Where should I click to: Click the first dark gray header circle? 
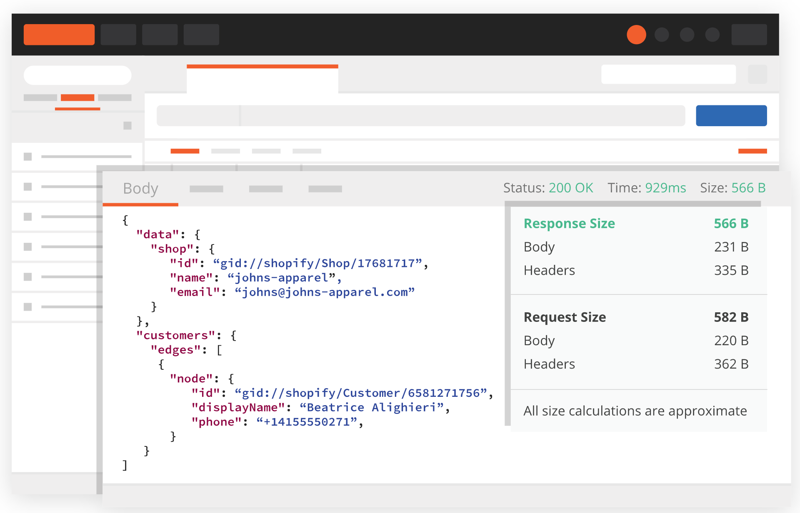pyautogui.click(x=662, y=35)
